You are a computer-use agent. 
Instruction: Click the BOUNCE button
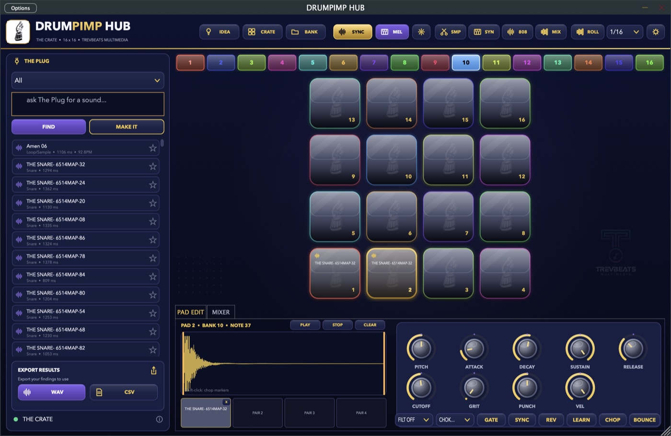(x=645, y=420)
